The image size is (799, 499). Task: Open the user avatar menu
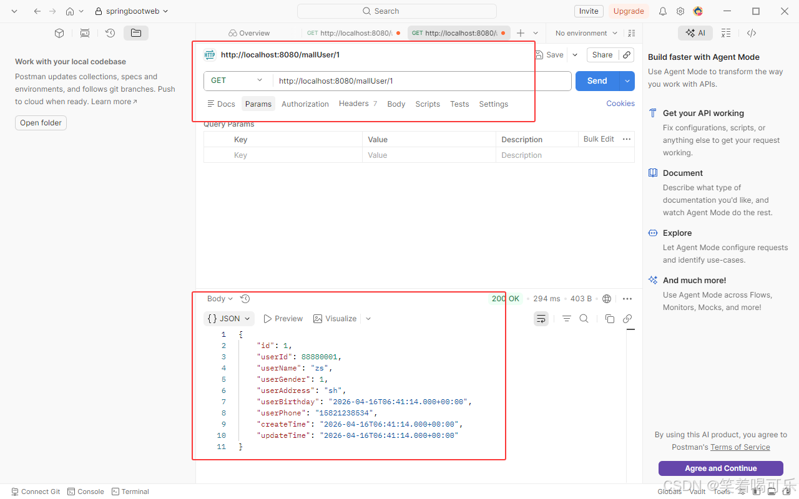pyautogui.click(x=698, y=11)
